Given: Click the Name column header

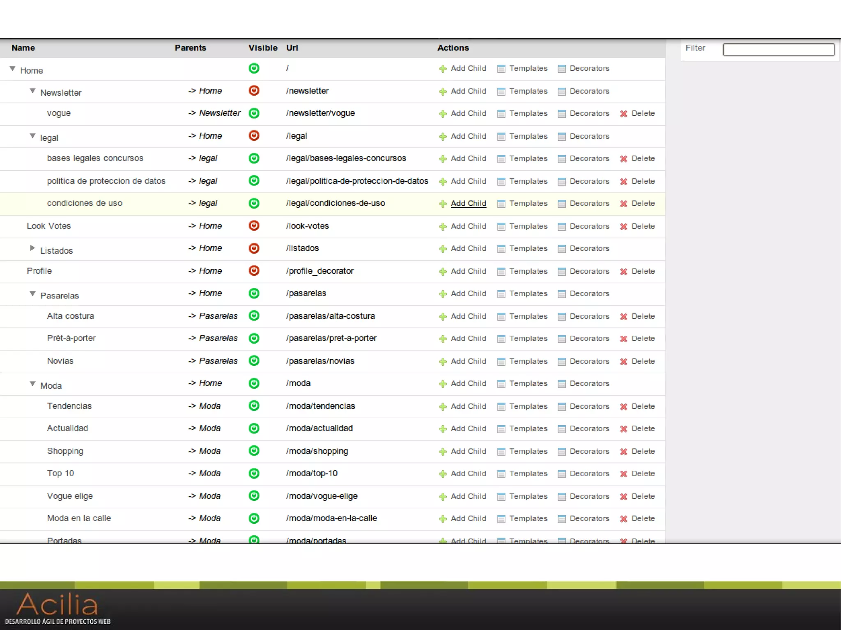Looking at the screenshot, I should tap(23, 48).
